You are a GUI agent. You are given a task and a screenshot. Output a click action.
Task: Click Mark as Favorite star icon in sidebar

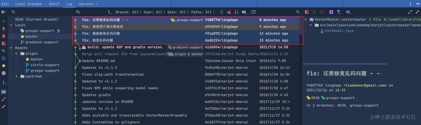(3, 66)
